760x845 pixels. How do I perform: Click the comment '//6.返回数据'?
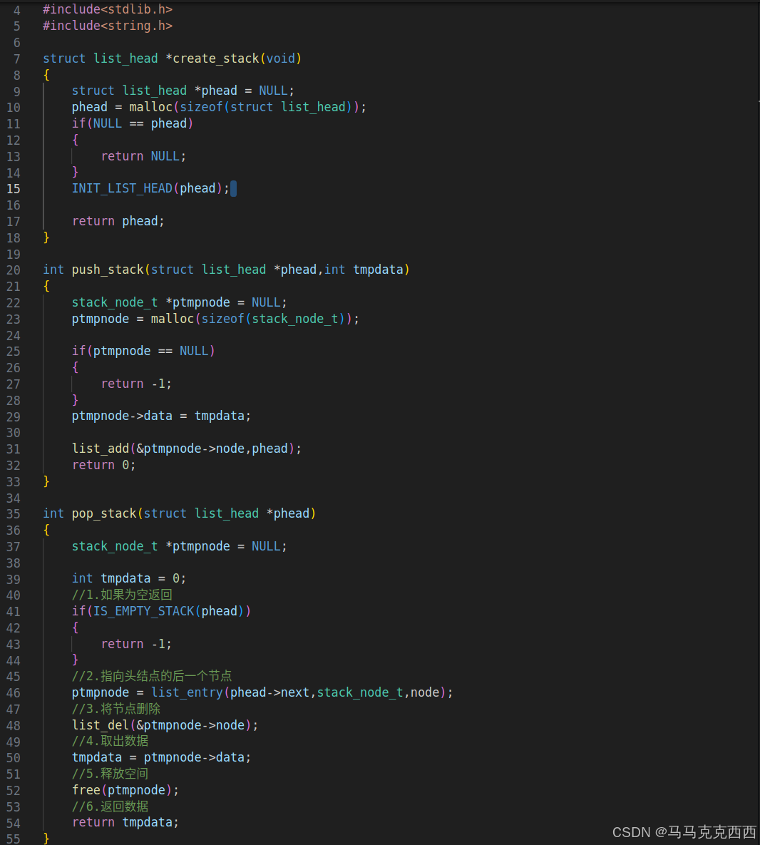pyautogui.click(x=111, y=806)
